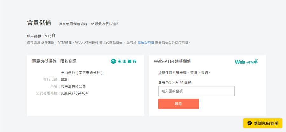This screenshot has width=286, height=132.
Task: Focus the 輸入匯款金額 amount field
Action: (196, 91)
